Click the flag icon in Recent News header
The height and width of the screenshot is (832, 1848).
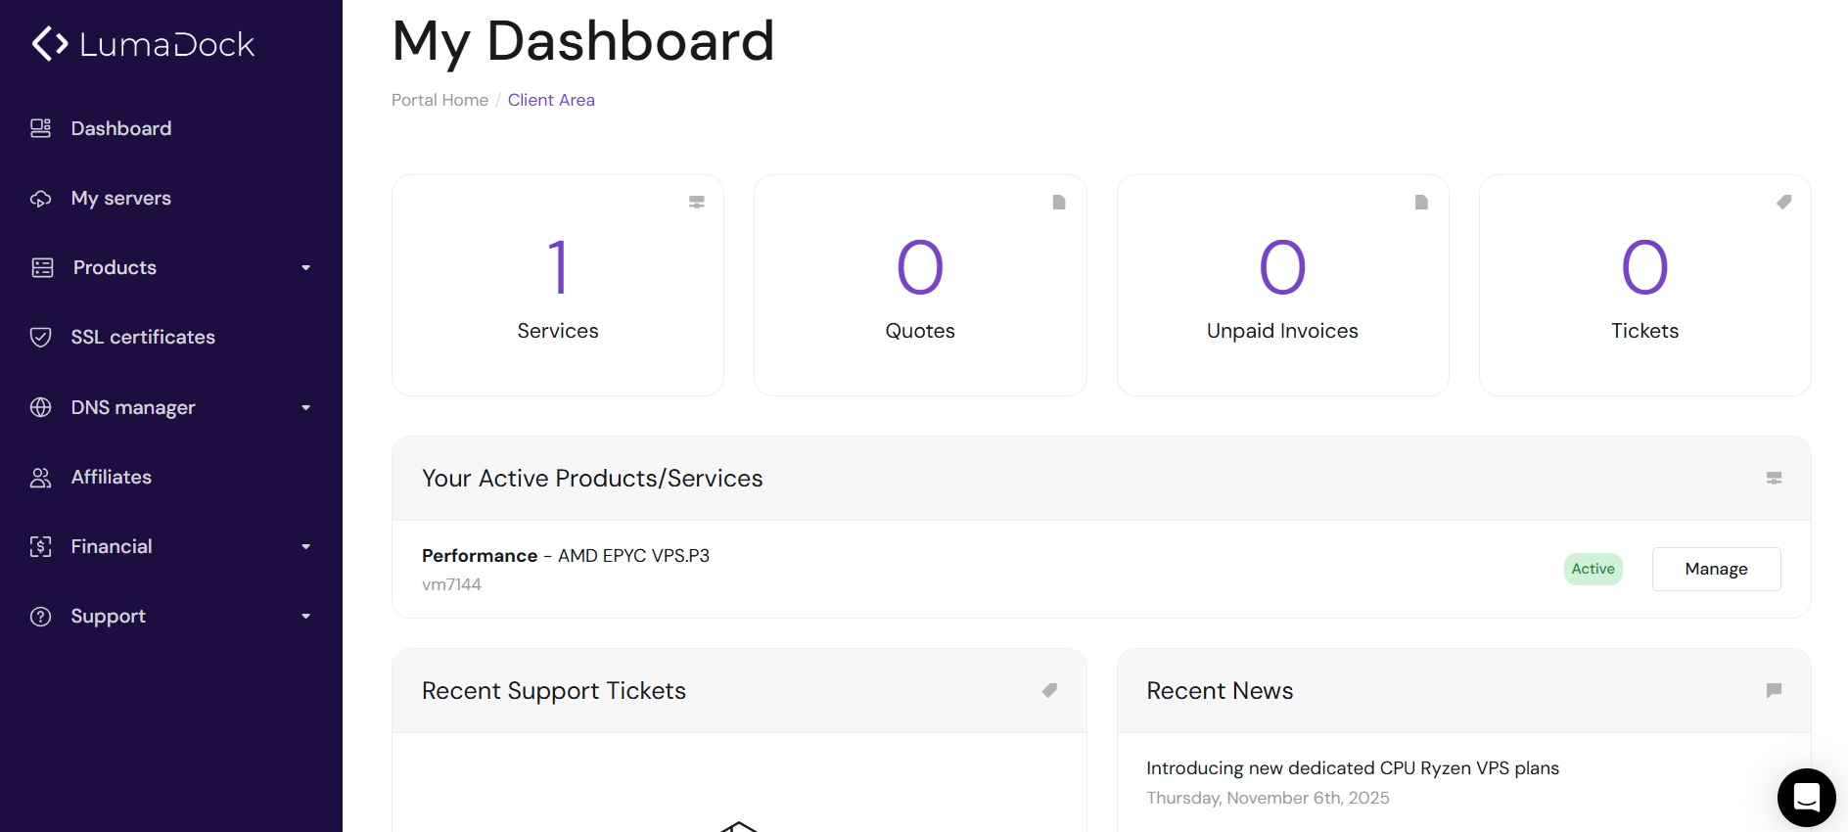(1774, 690)
